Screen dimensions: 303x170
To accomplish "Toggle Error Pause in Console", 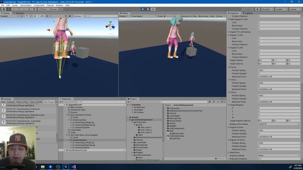I will point(49,102).
